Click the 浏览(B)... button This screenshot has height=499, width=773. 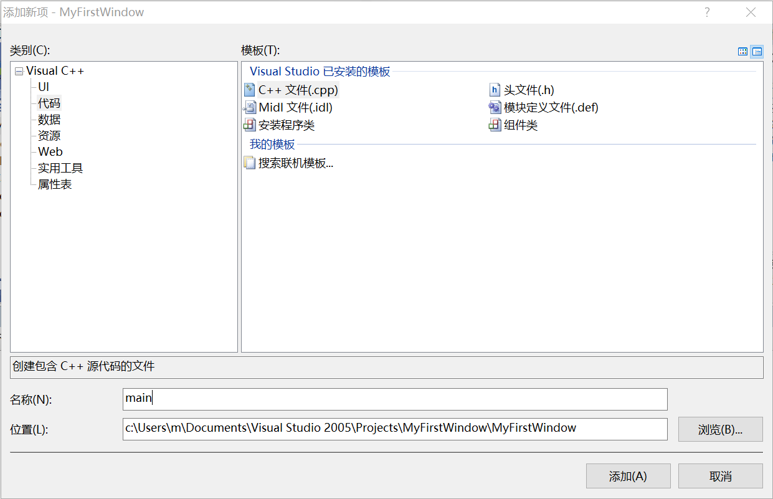click(720, 429)
